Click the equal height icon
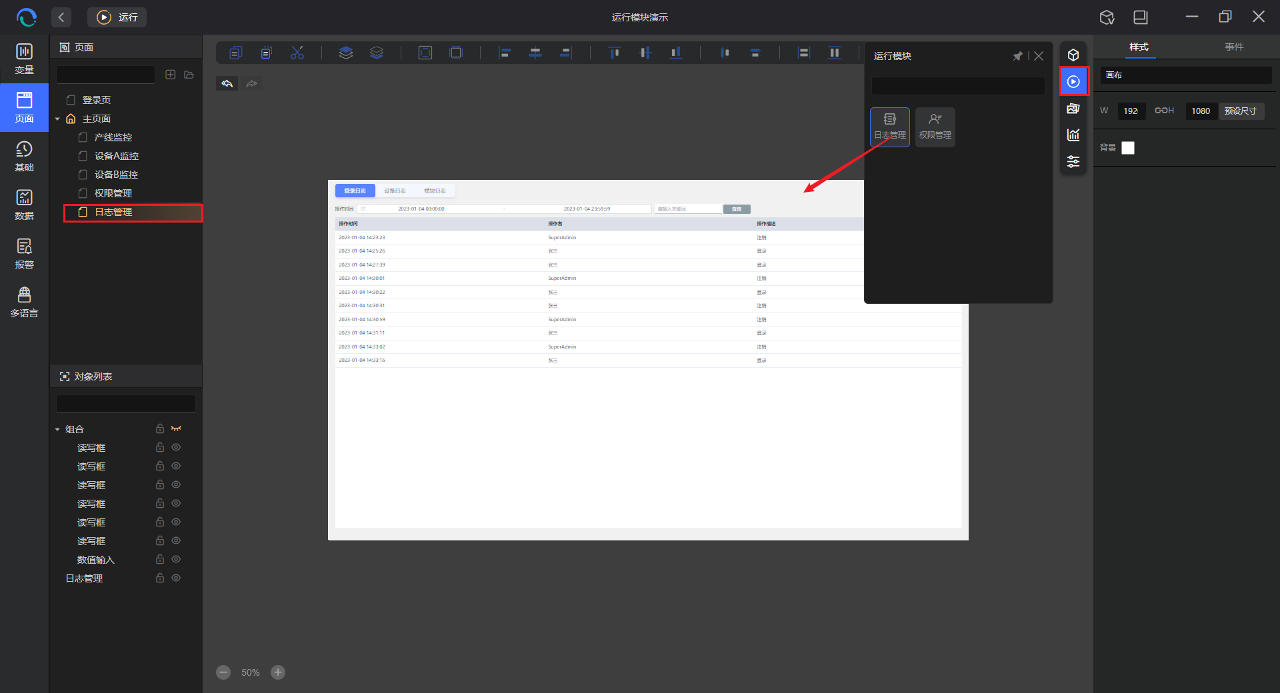This screenshot has height=693, width=1280. [835, 53]
